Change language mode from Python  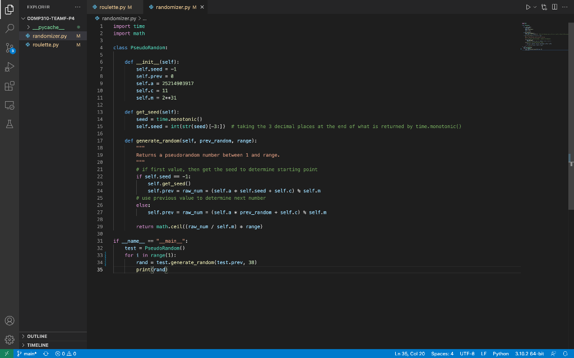click(501, 354)
